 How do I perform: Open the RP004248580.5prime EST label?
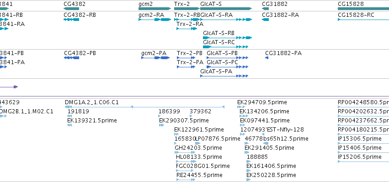coord(363,102)
